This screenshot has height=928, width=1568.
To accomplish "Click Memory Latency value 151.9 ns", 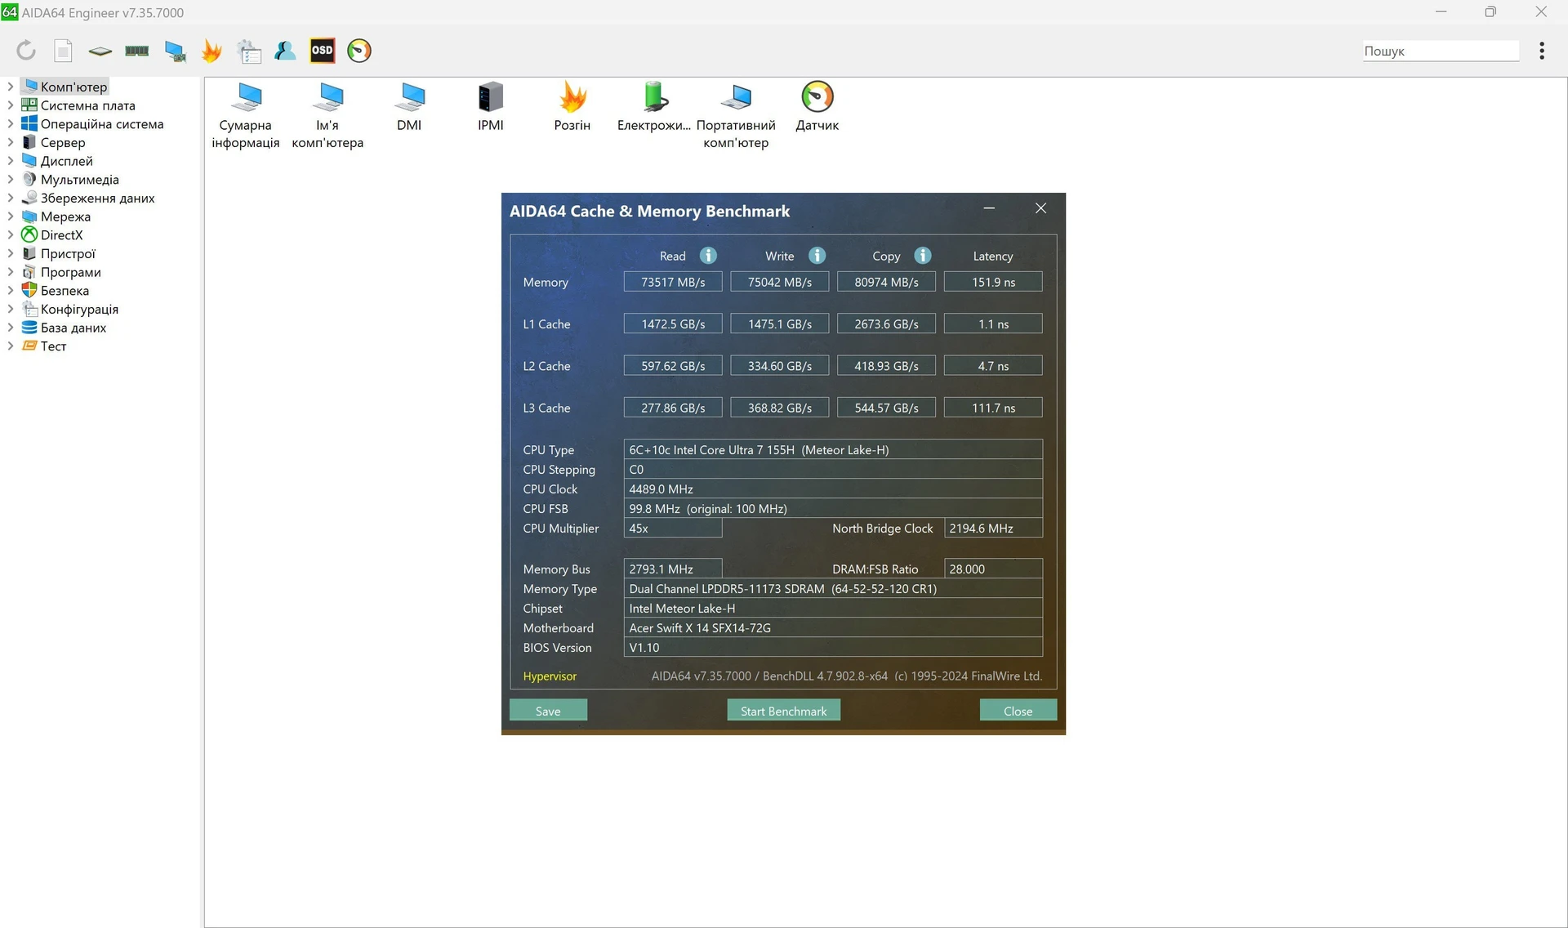I will 993,282.
